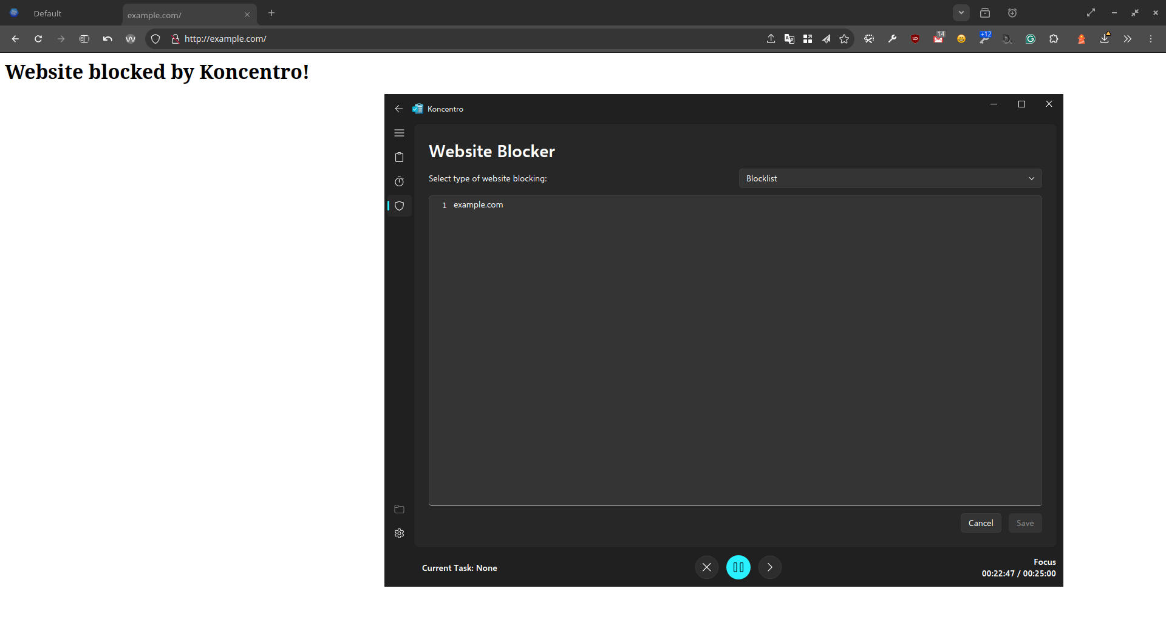Pause the running Focus session
This screenshot has height=631, width=1166.
[738, 567]
